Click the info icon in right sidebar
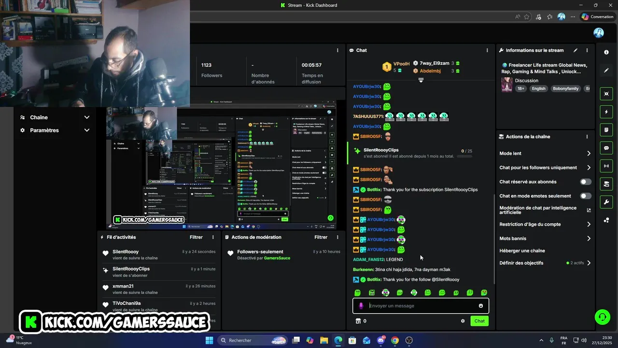This screenshot has width=618, height=348. coord(606,52)
